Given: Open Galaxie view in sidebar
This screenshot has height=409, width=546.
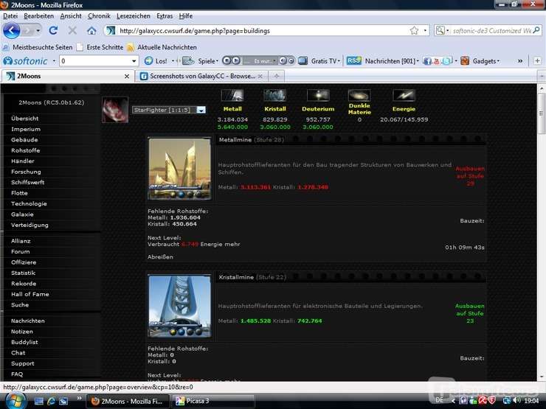Looking at the screenshot, I should click(22, 214).
